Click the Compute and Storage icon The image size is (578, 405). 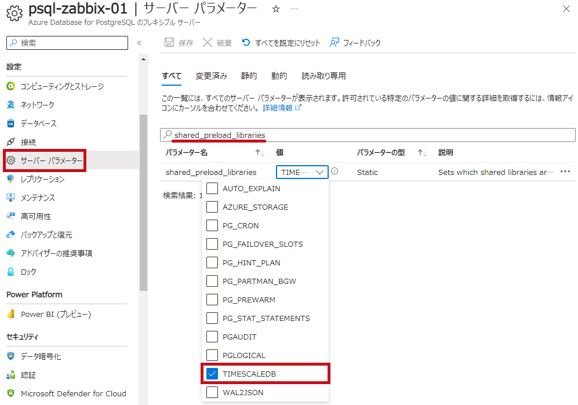(x=10, y=86)
